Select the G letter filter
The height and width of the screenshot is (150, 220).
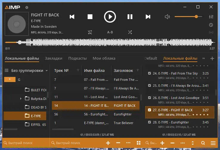pyautogui.click(x=19, y=80)
